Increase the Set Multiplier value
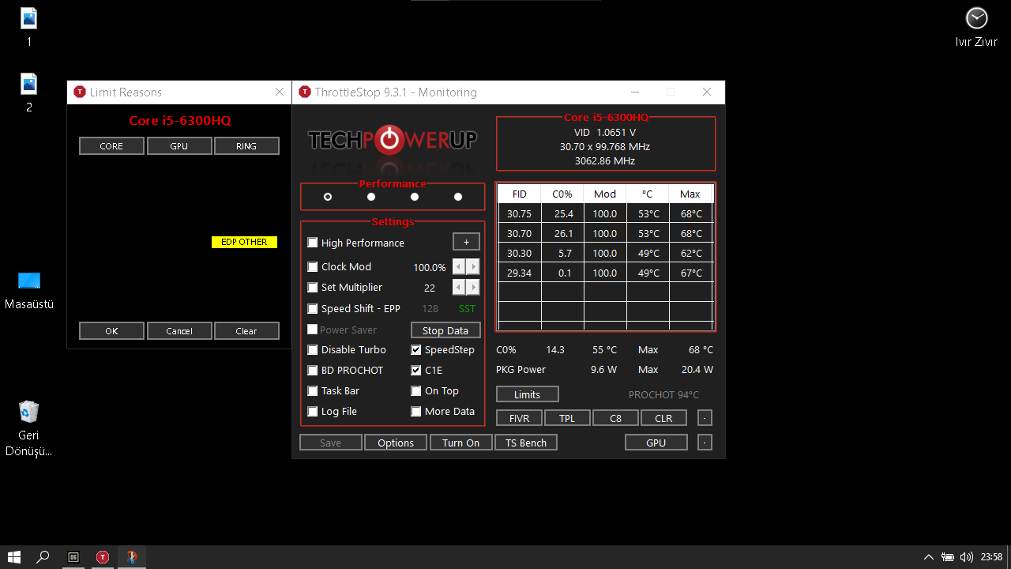Viewport: 1011px width, 569px height. pos(473,288)
